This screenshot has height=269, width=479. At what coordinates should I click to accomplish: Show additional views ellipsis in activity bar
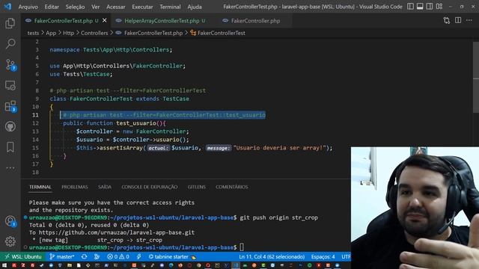[x=10, y=167]
